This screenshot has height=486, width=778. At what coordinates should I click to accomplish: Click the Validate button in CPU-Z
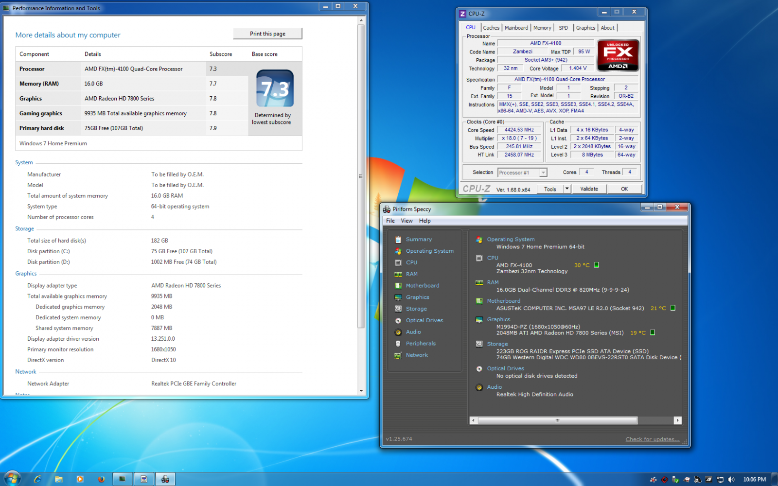[589, 189]
